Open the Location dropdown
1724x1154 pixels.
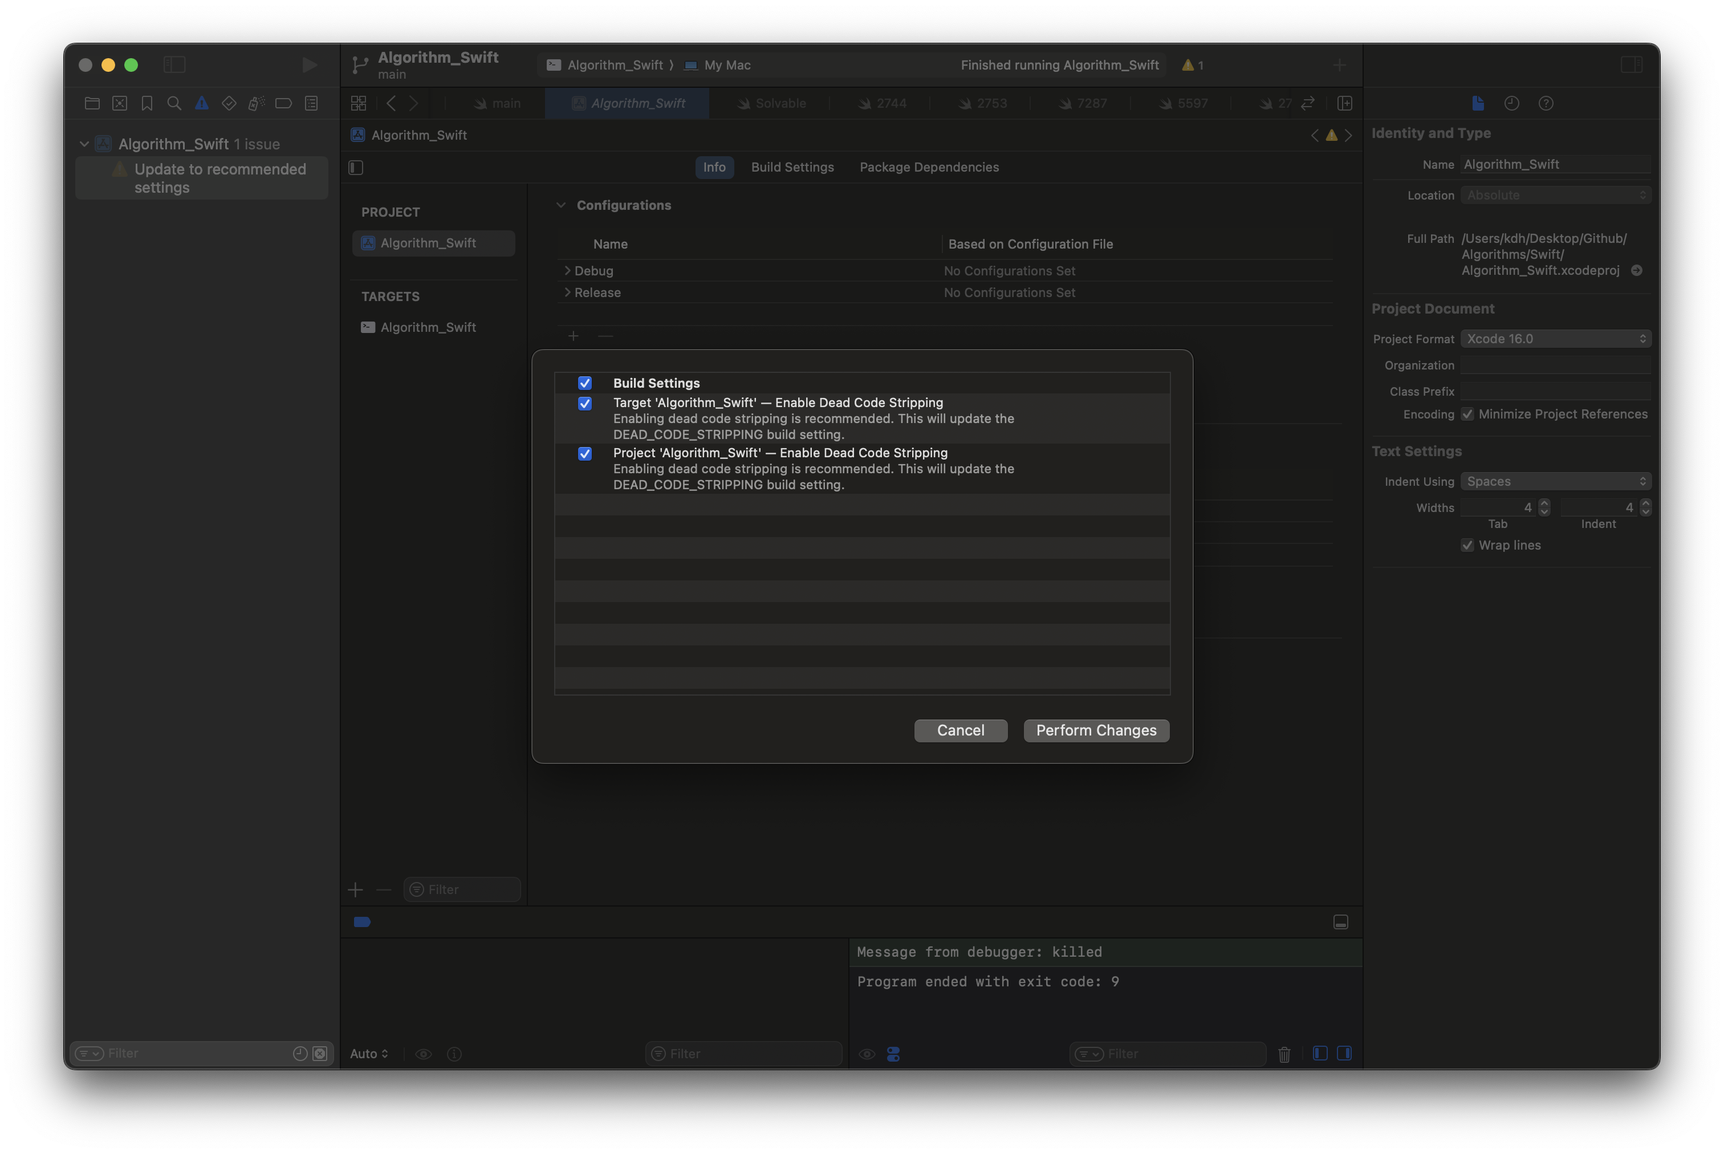[1555, 195]
